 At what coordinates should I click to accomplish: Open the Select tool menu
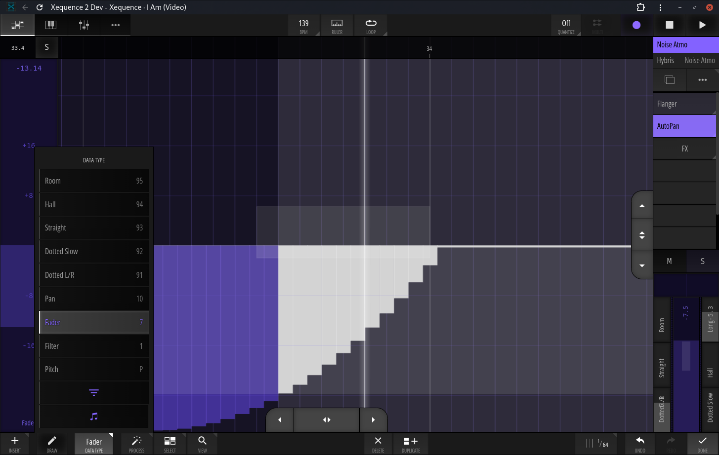pos(170,444)
